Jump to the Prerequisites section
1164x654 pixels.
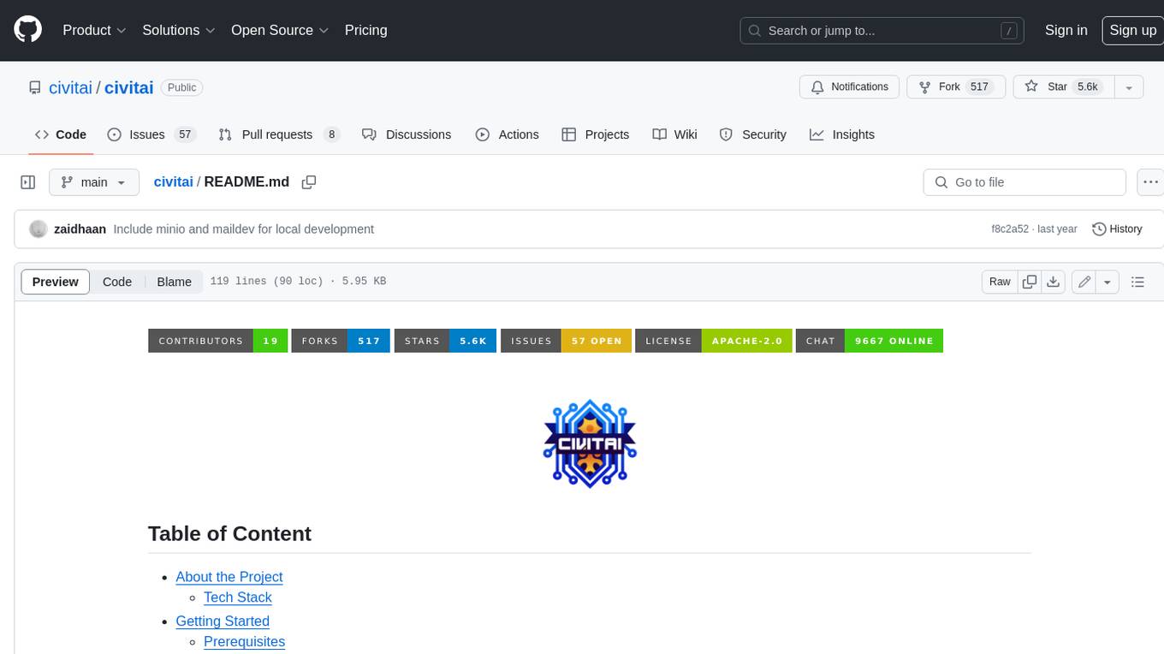244,642
